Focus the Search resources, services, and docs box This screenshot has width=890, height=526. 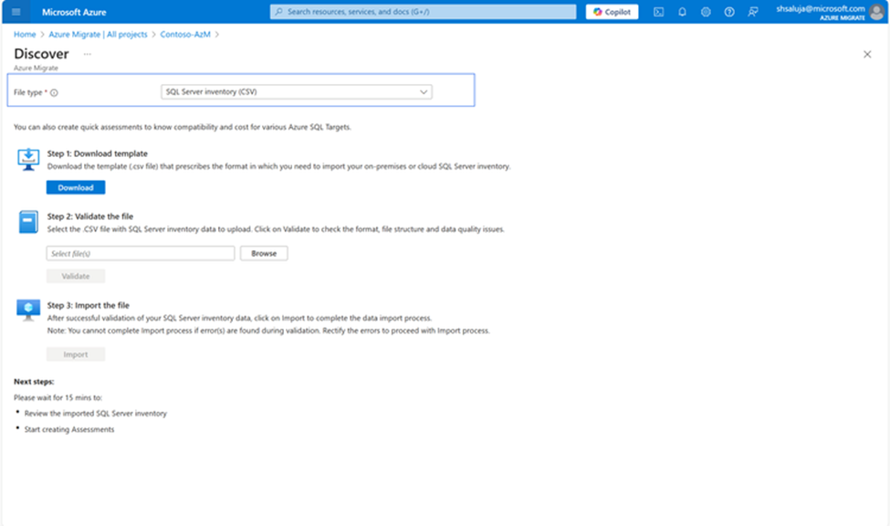[x=423, y=11]
